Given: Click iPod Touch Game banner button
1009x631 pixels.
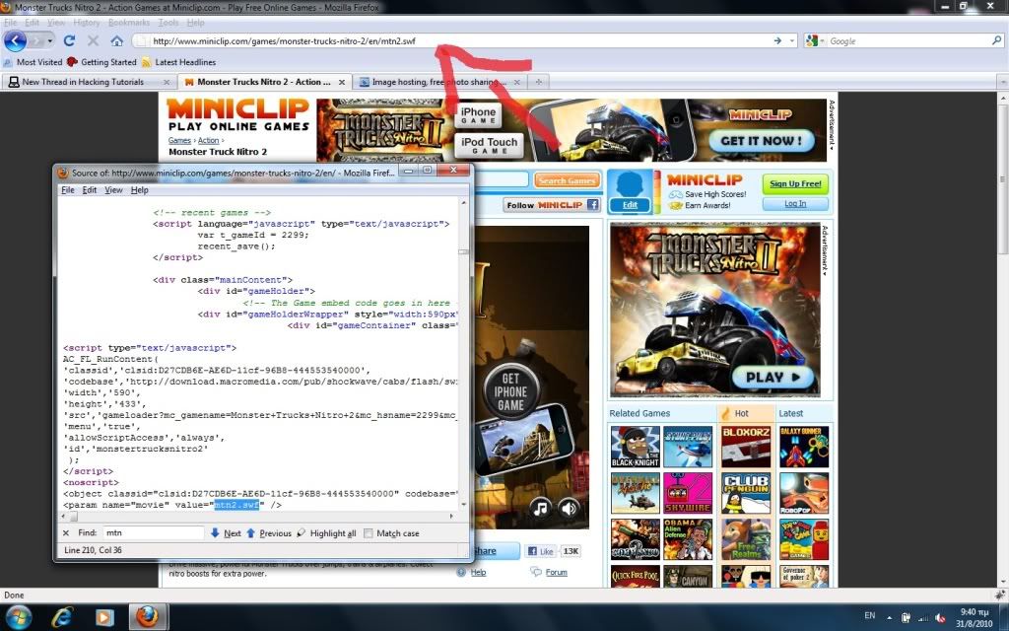Looking at the screenshot, I should (x=489, y=145).
